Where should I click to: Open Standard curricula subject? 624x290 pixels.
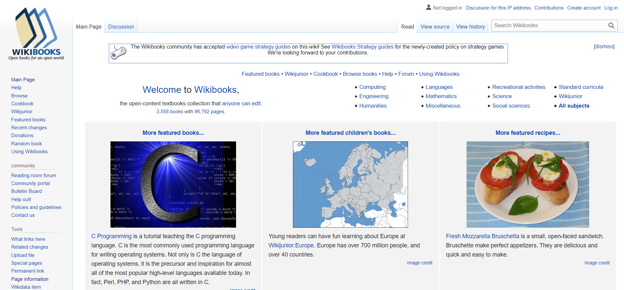(x=581, y=87)
